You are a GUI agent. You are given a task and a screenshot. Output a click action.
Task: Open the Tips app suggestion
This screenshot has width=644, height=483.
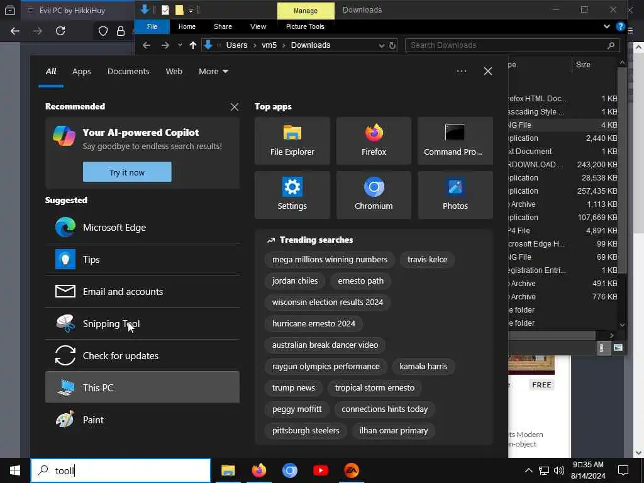[x=142, y=260]
